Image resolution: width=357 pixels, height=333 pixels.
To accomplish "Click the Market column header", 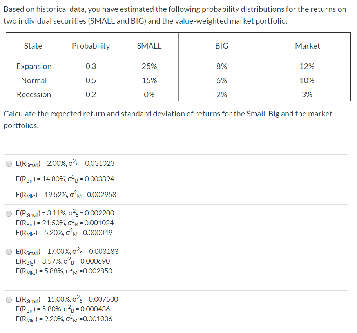I will tap(308, 46).
